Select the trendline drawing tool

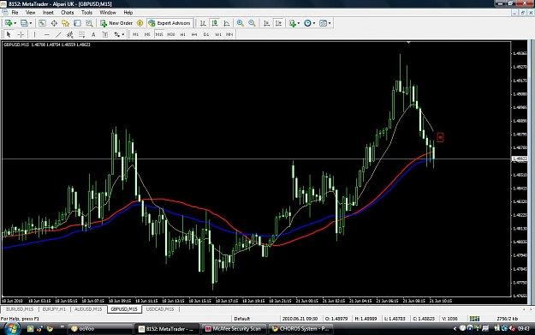tap(58, 34)
